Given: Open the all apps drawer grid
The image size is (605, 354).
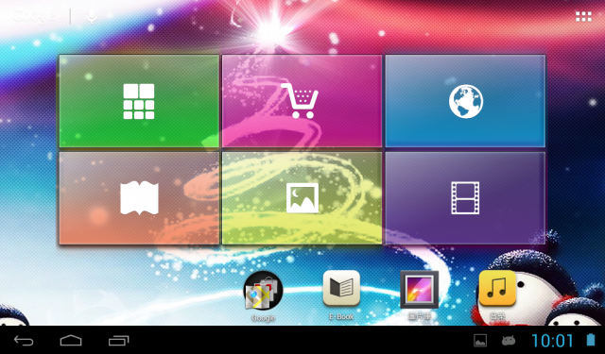Looking at the screenshot, I should pos(583,17).
